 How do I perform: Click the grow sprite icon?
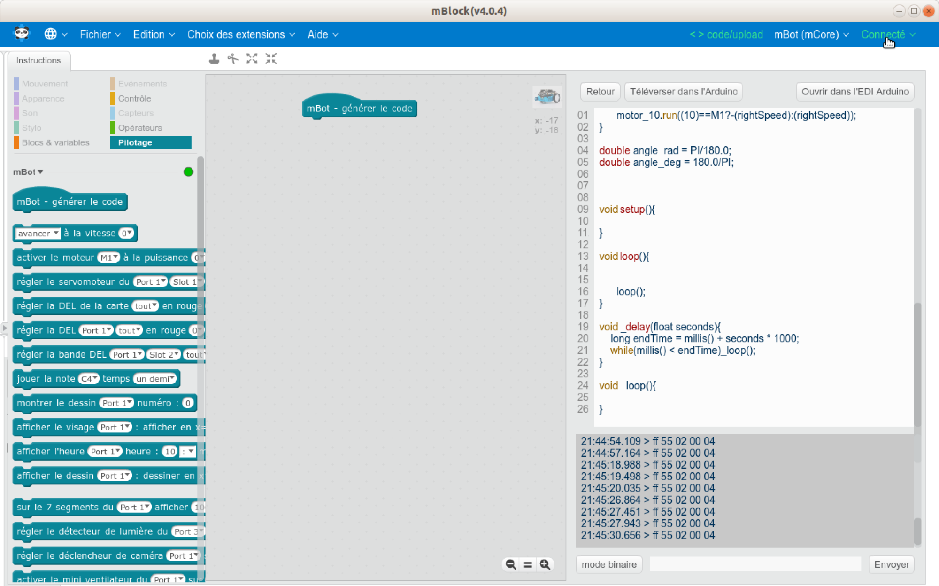(252, 59)
